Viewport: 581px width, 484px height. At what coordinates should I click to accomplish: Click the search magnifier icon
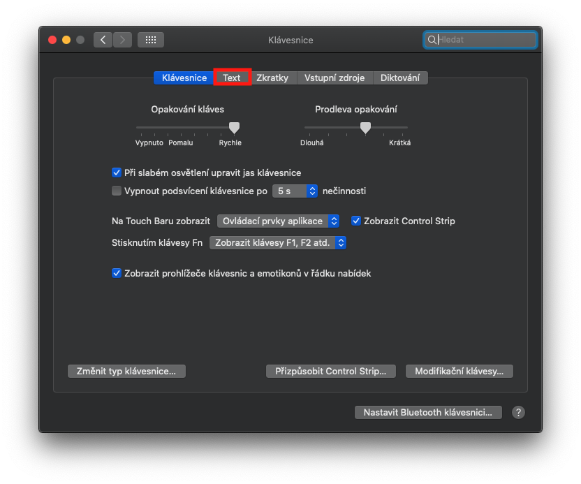432,40
